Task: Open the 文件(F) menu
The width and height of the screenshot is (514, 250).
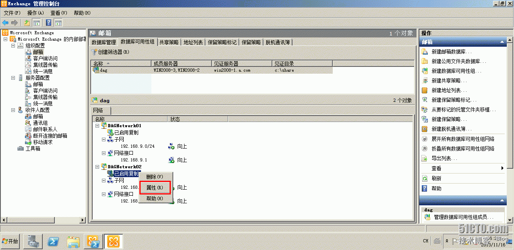Action: point(12,13)
